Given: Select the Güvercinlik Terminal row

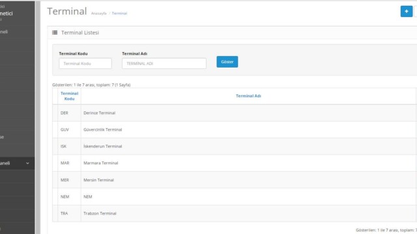Looking at the screenshot, I should (x=235, y=129).
